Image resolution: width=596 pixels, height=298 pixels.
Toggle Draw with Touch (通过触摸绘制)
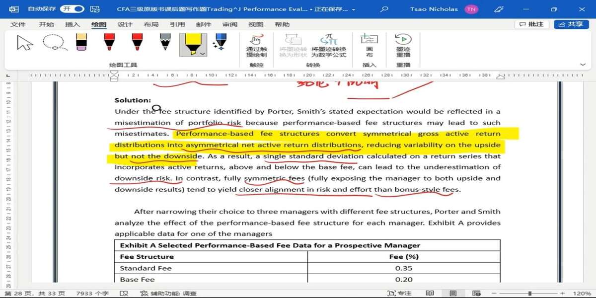pos(256,46)
